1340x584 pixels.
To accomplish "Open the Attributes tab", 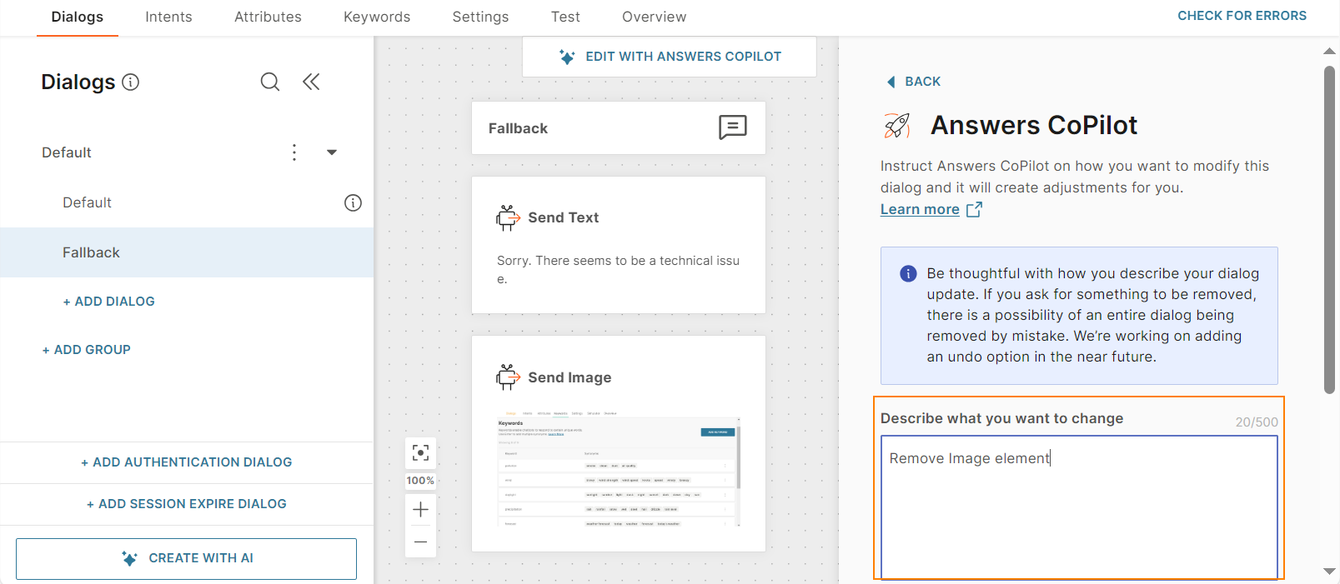I will coord(268,17).
